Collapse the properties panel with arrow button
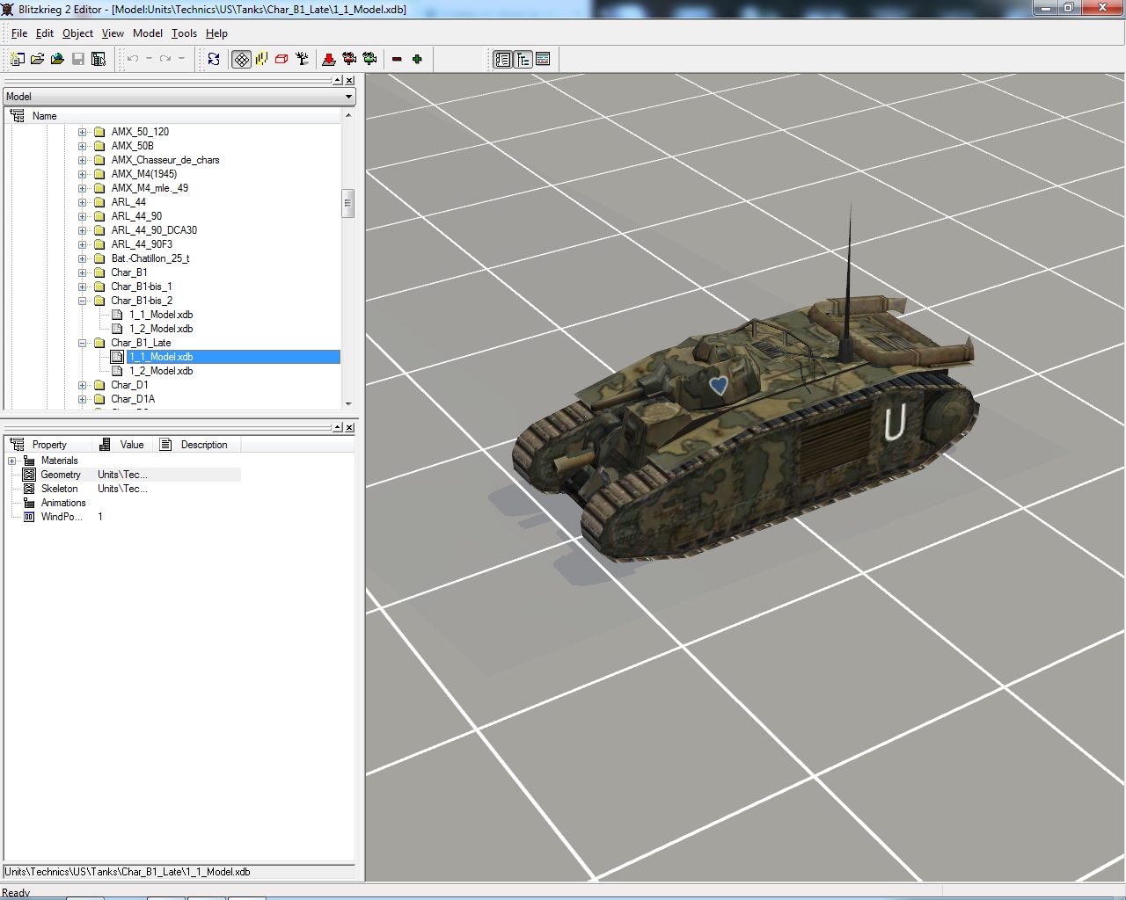Screen dimensions: 1126x900 tap(337, 427)
